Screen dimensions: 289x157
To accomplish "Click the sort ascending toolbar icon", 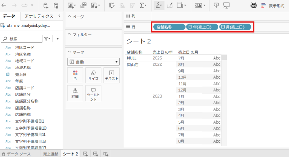I will tap(122, 6).
